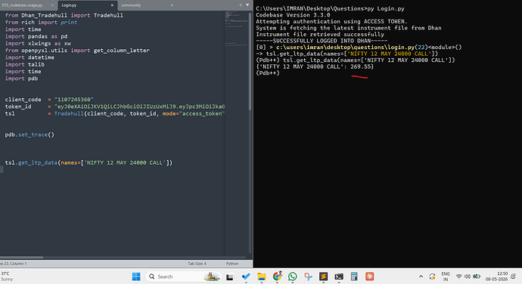Image resolution: width=522 pixels, height=284 pixels.
Task: Click client_code value "1107245360"
Action: 74,100
